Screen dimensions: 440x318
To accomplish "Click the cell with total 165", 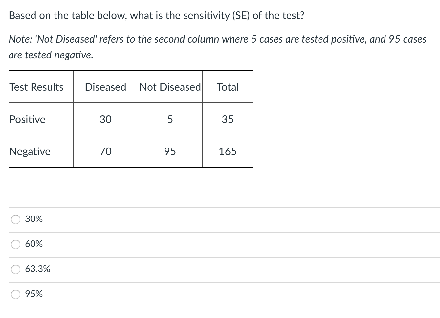I will tap(228, 151).
